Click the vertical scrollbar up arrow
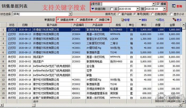186x108 pixels. (x=184, y=24)
